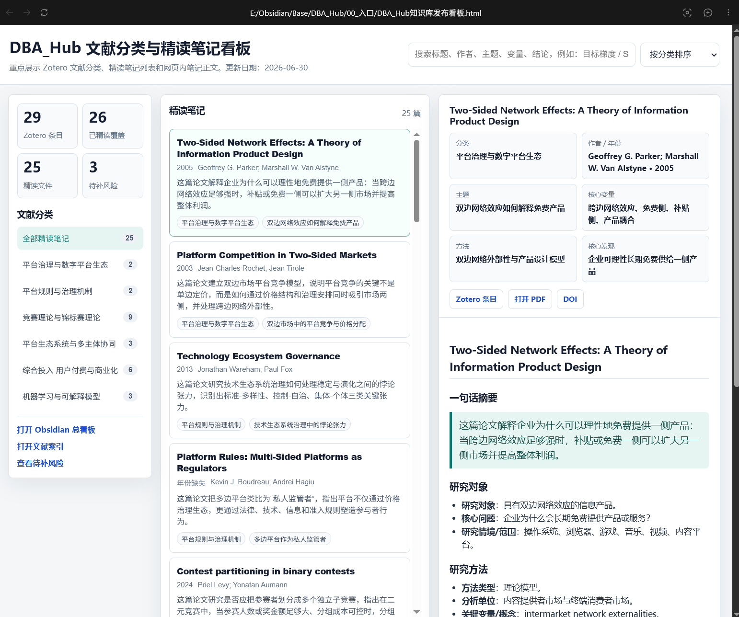Select 综合投入 用户付费与商业化 category

click(x=80, y=370)
